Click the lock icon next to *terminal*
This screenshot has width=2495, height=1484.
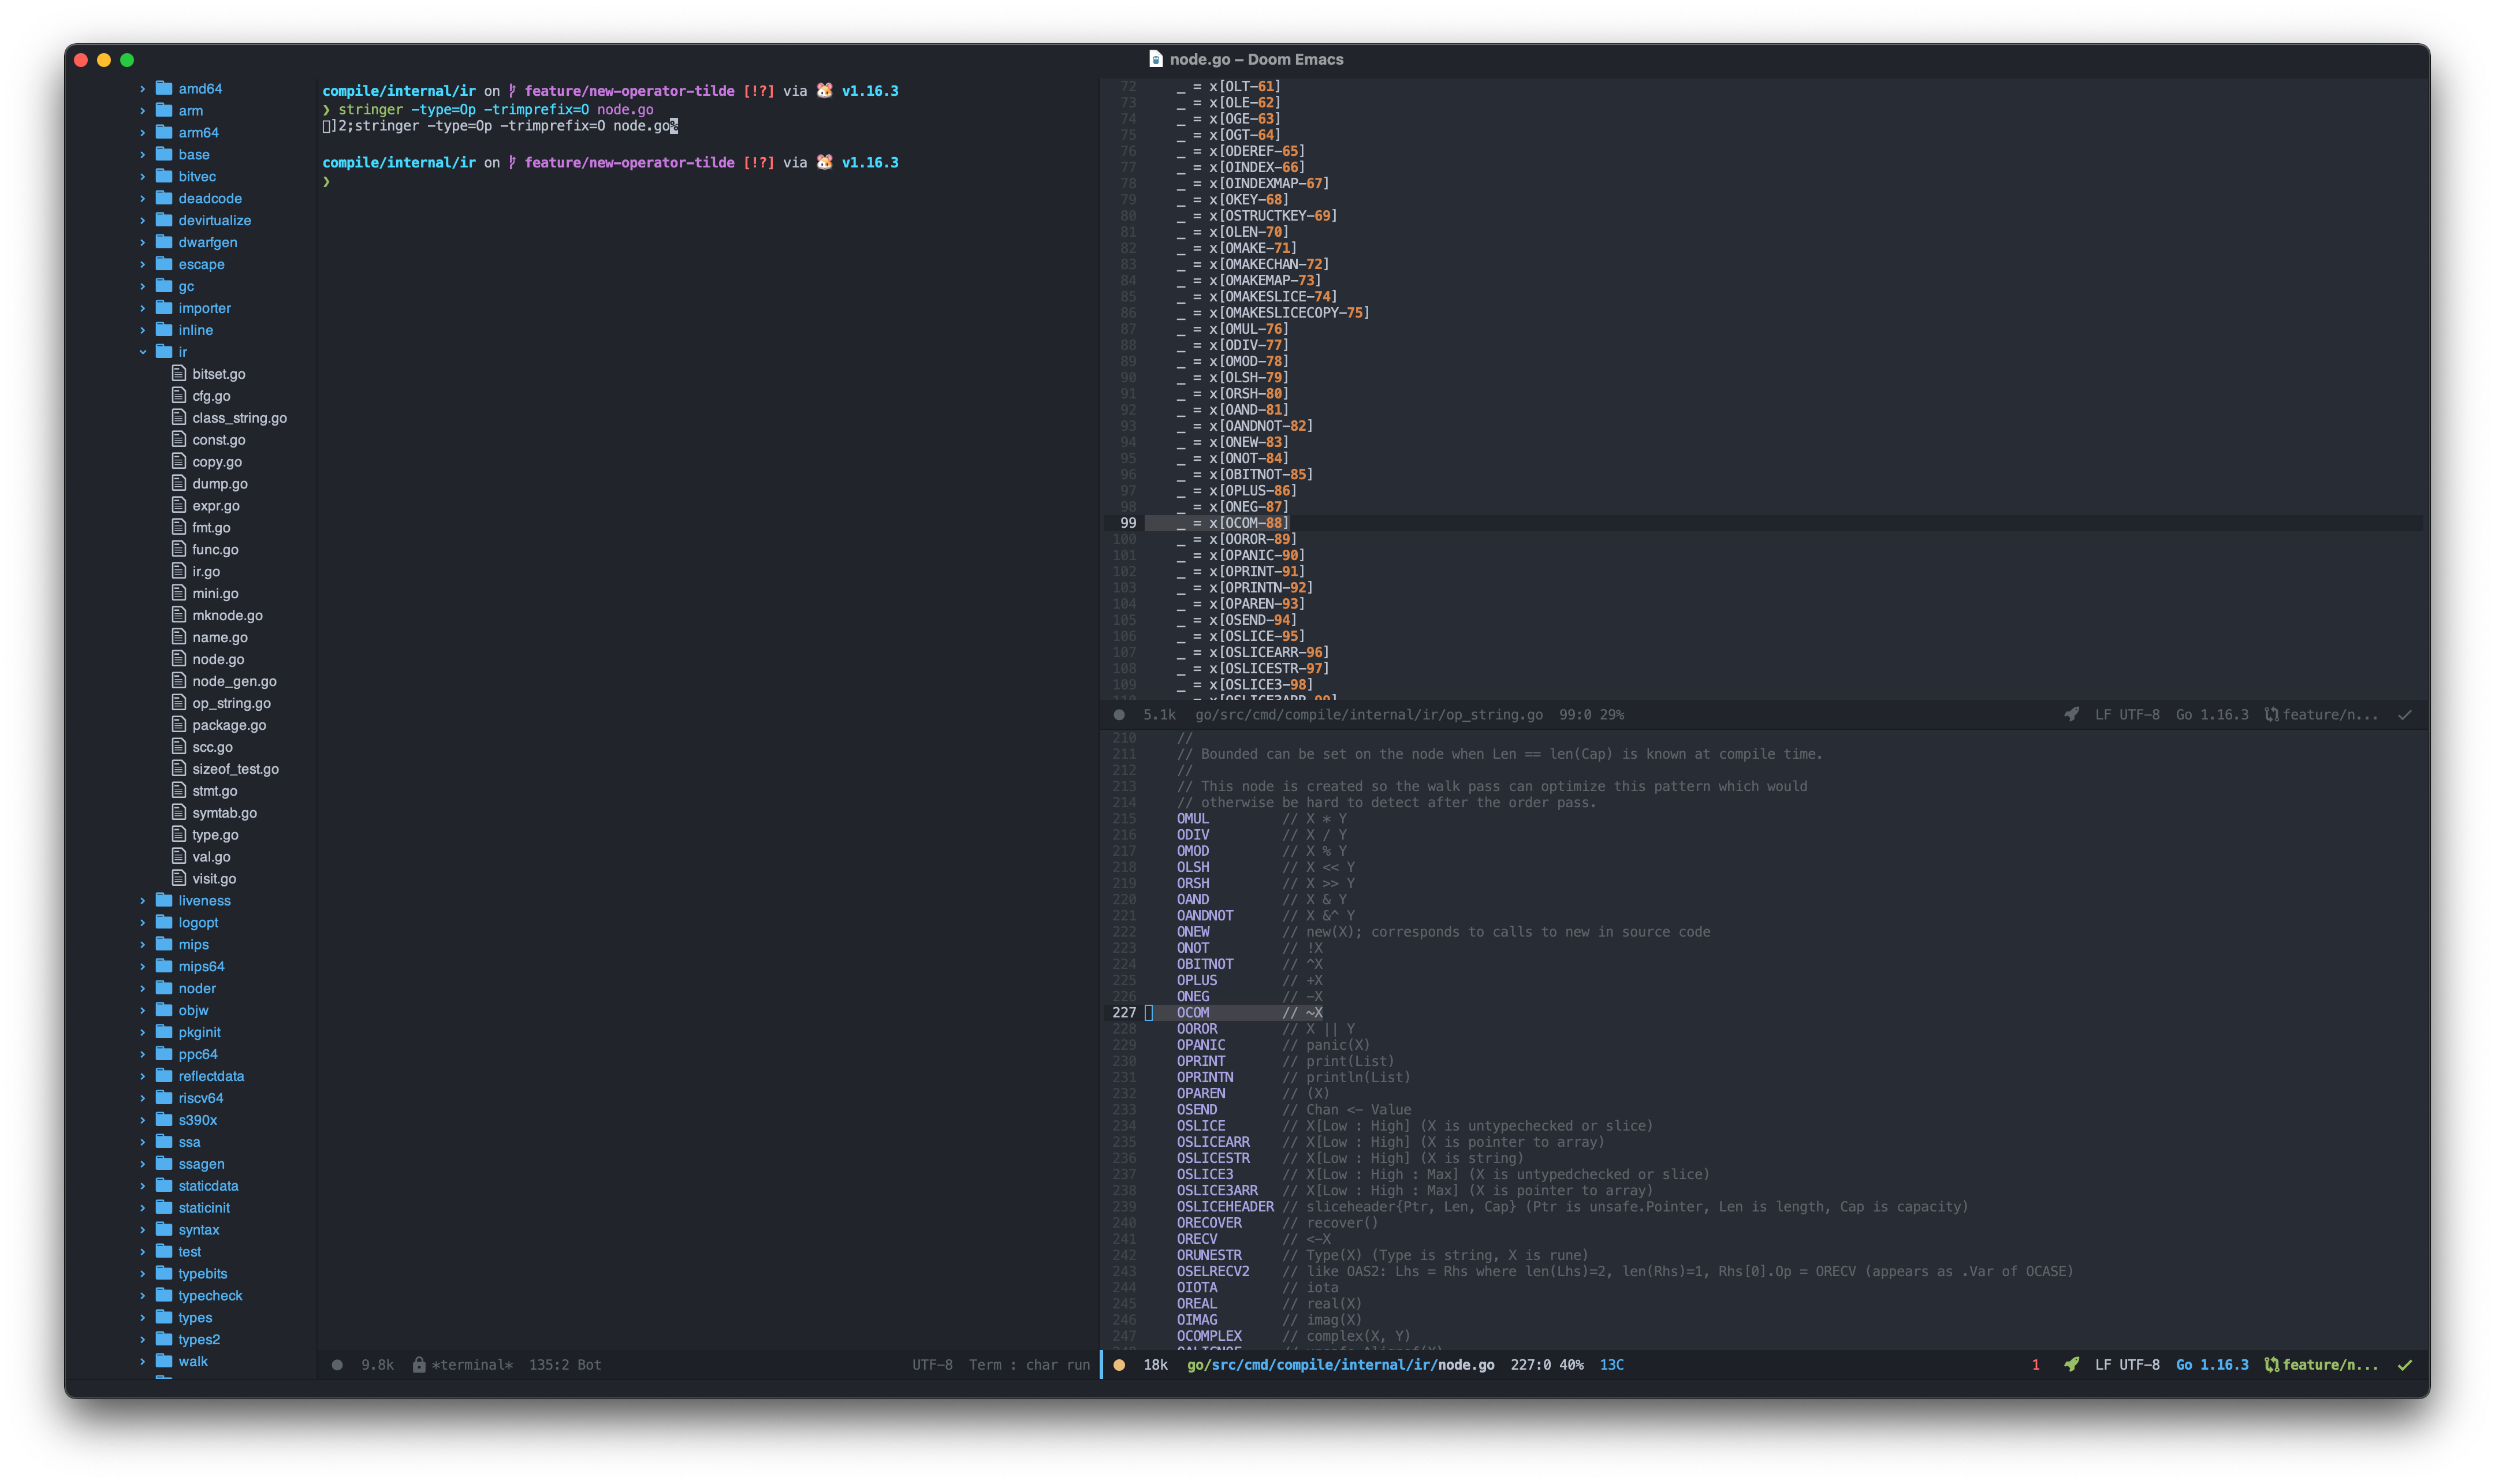(419, 1365)
